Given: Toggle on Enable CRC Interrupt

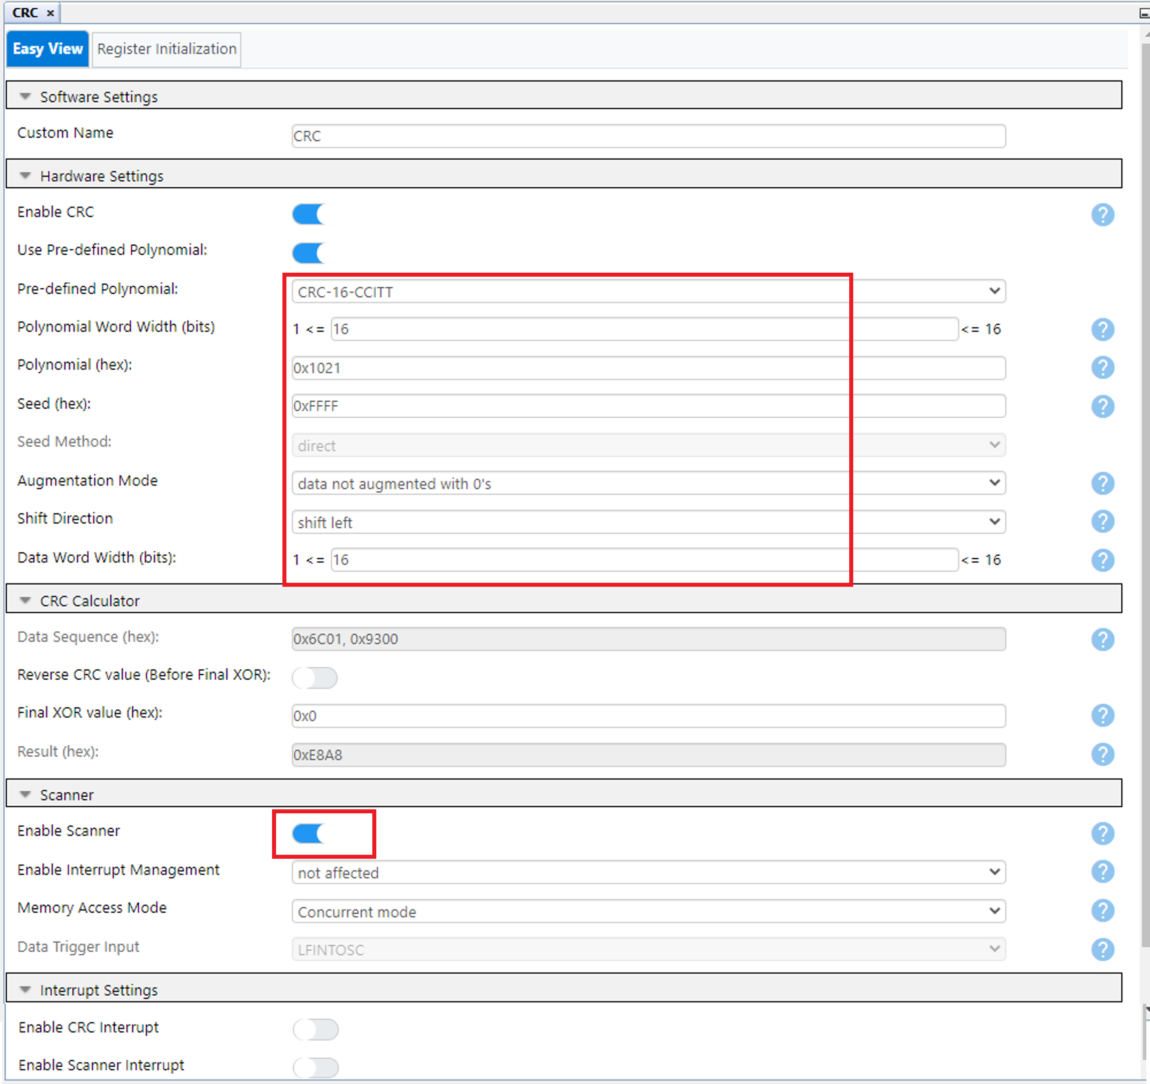Looking at the screenshot, I should coord(315,1029).
